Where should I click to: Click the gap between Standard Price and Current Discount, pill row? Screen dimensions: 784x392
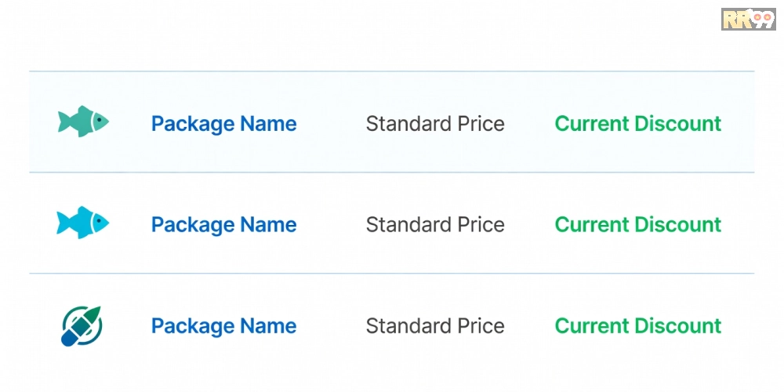point(530,326)
